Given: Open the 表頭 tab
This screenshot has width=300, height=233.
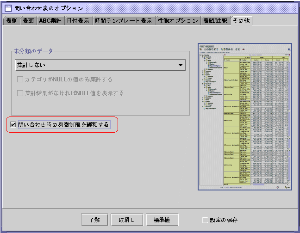Looking at the screenshot, I should tap(29, 21).
